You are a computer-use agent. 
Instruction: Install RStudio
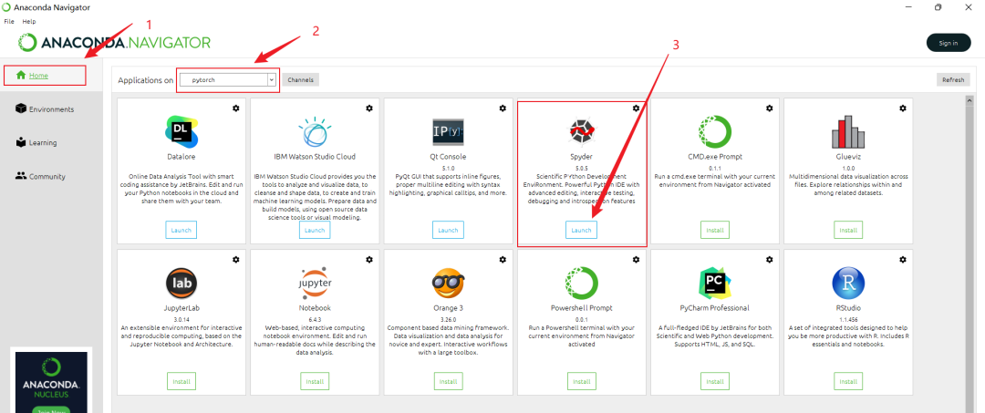coord(848,381)
